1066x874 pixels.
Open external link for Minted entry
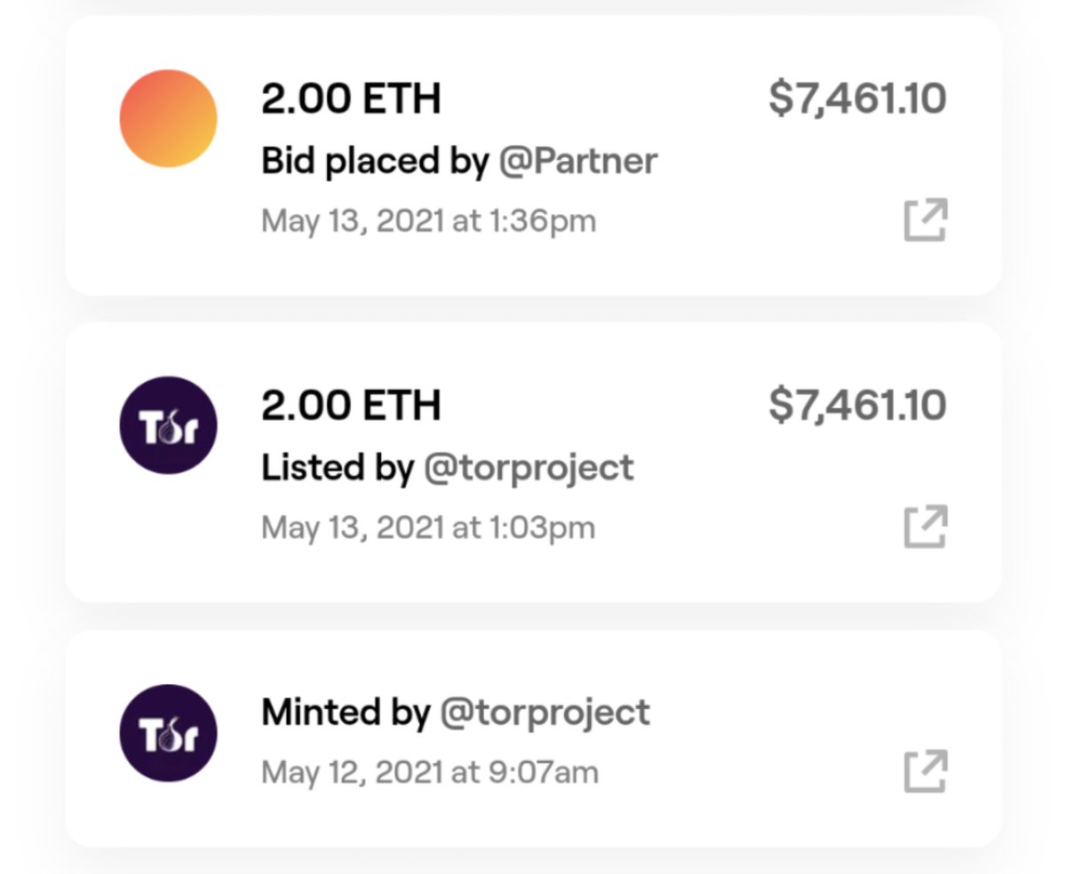926,771
